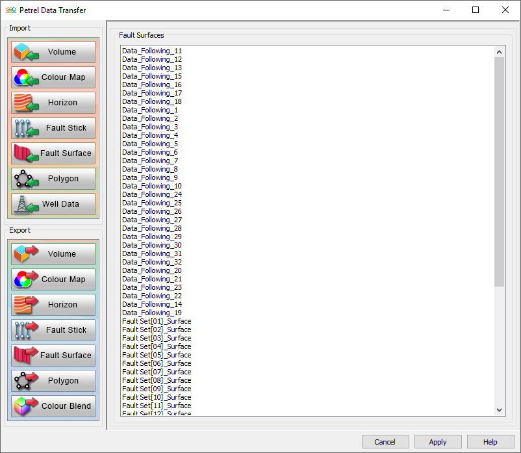Select Data_Following_9 in the list
Viewport: 521px width, 453px height.
click(150, 177)
